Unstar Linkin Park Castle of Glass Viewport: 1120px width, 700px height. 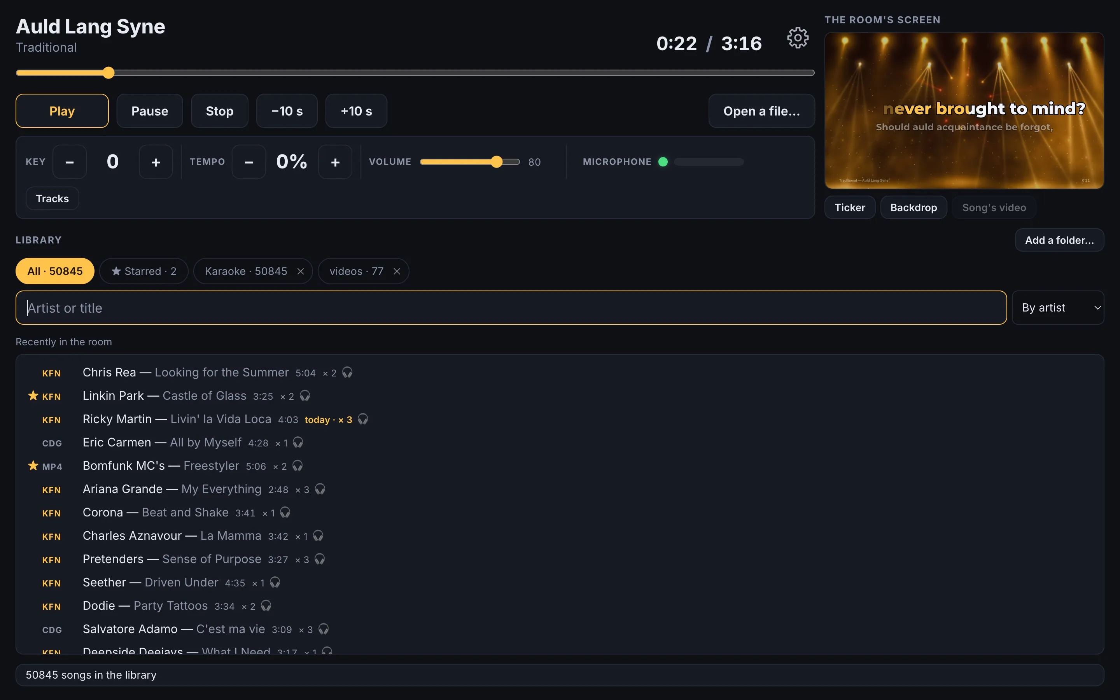click(x=33, y=396)
